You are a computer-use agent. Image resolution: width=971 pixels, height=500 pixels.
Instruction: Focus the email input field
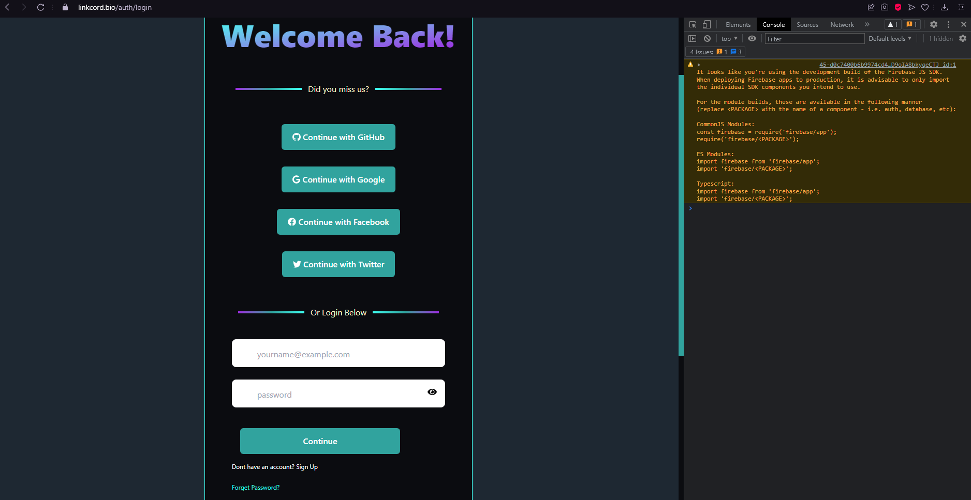pyautogui.click(x=339, y=353)
